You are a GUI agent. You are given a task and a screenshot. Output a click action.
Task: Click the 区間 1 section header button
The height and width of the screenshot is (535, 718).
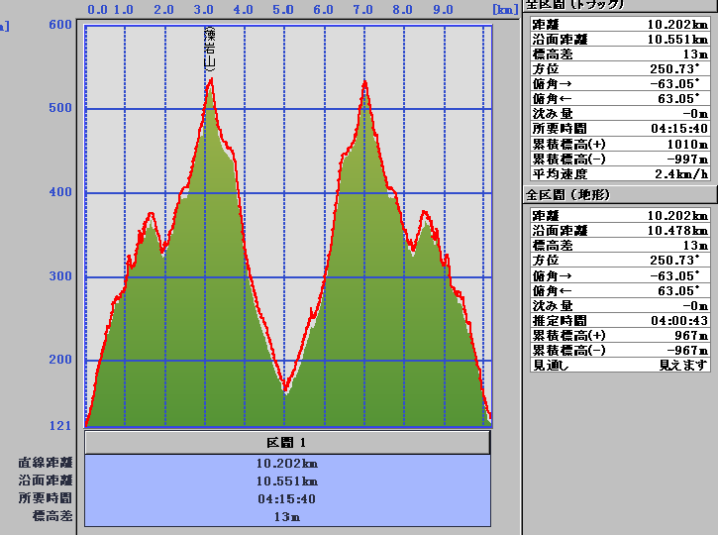[x=287, y=442]
